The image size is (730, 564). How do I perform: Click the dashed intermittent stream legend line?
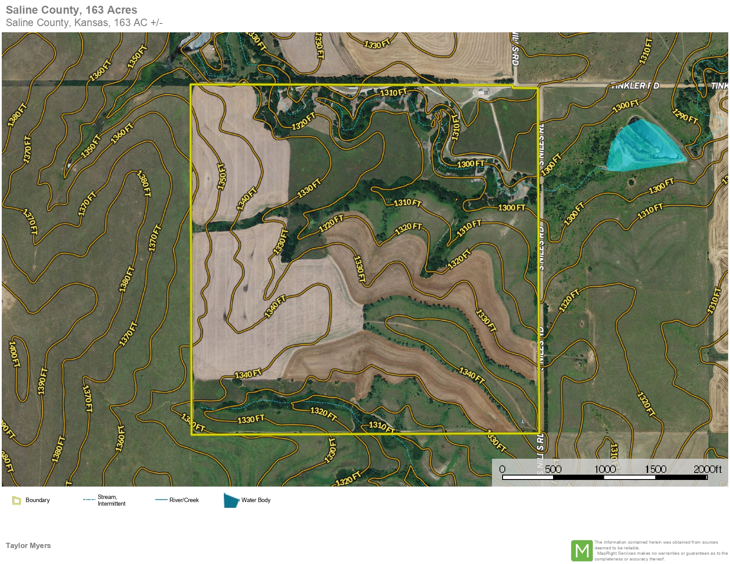click(89, 500)
